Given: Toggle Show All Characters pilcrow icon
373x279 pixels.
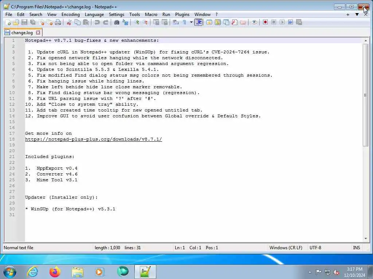Looking at the screenshot, I should pos(184,22).
